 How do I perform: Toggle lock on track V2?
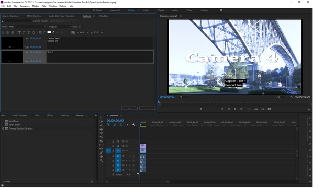(x=113, y=146)
